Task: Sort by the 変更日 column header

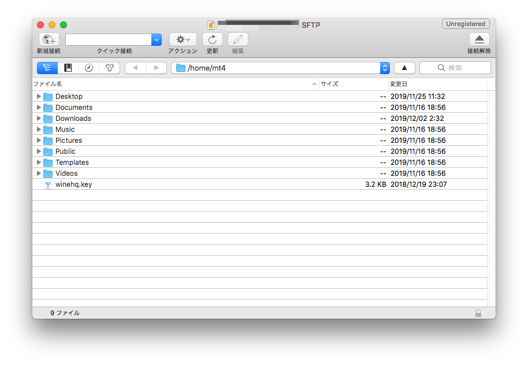Action: [x=438, y=84]
